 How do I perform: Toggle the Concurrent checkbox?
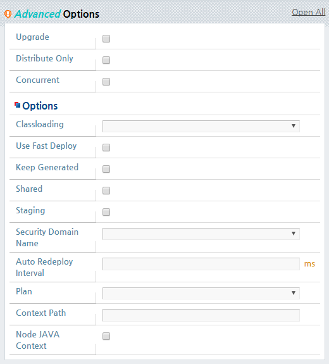[106, 82]
